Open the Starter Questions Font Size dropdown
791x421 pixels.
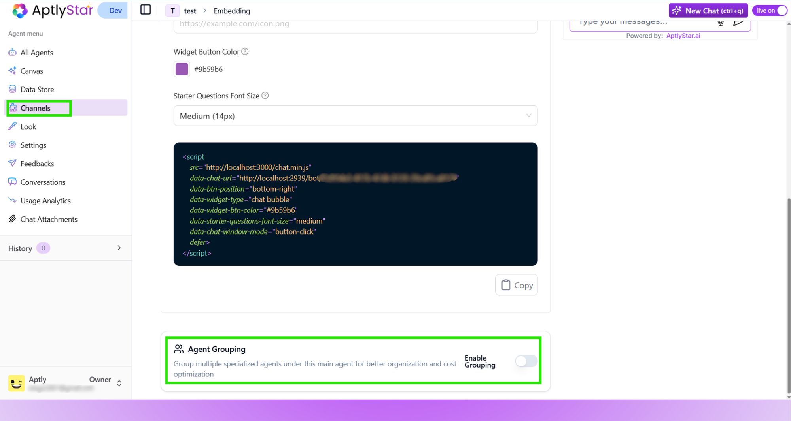(355, 116)
